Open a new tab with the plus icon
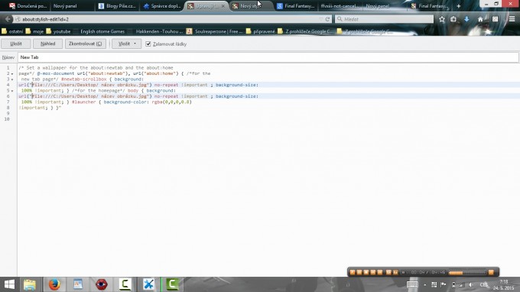 point(459,6)
